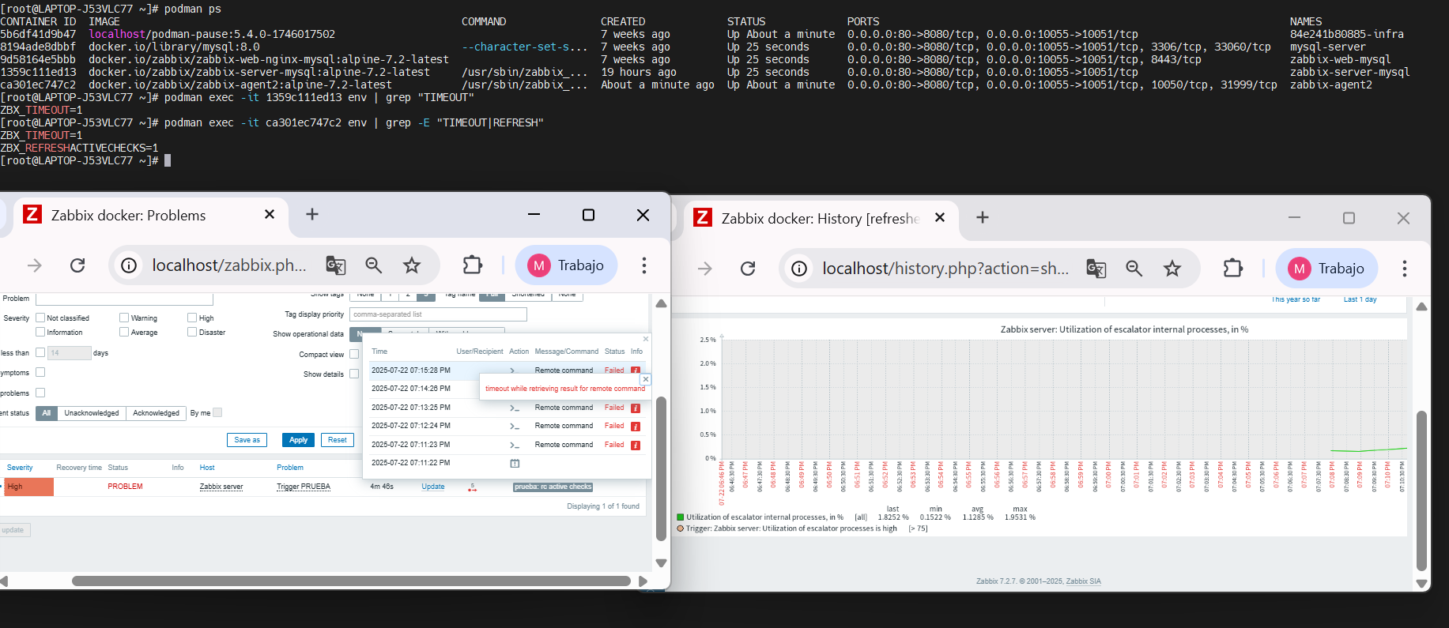Screen dimensions: 1449x628
Task: Close the Zabbix docker: History tab
Action: point(940,217)
